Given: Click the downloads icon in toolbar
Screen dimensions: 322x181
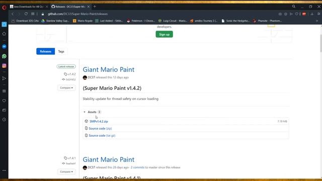Looking at the screenshot, I should coord(312,14).
